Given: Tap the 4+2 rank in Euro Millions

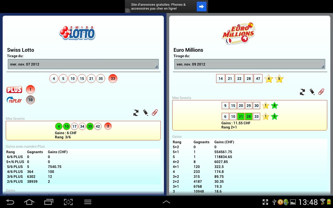Looking at the screenshot, I should pyautogui.click(x=176, y=162).
